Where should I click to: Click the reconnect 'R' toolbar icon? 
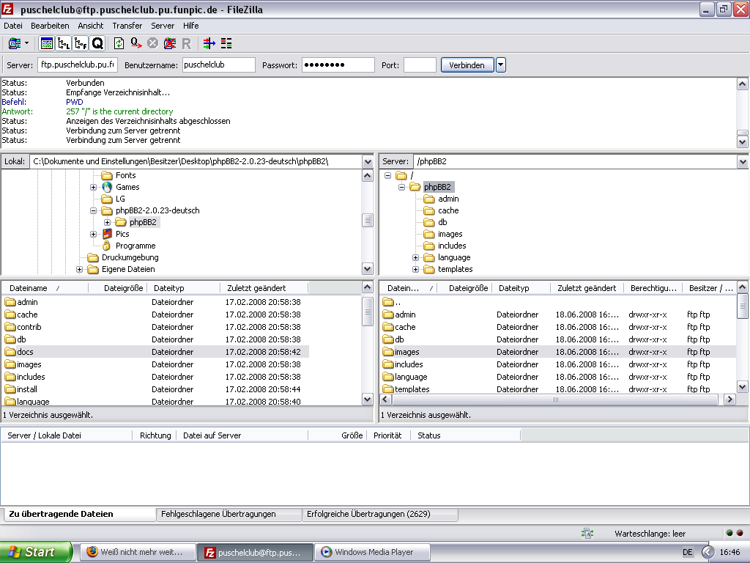[x=187, y=43]
